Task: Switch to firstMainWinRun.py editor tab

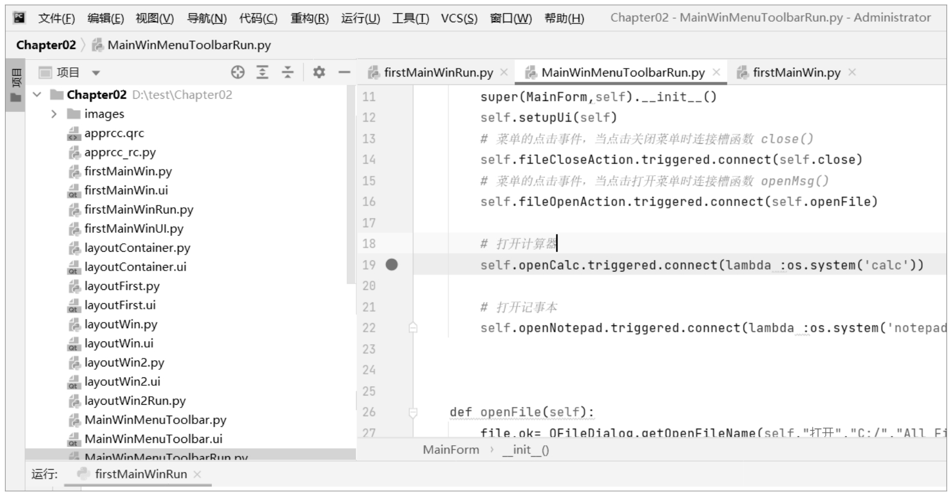Action: coord(438,72)
